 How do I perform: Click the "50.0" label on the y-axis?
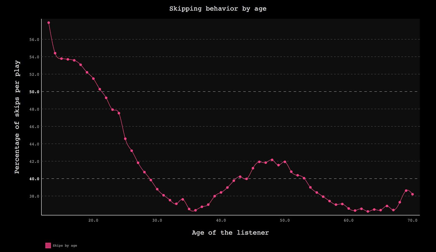[x=35, y=92]
